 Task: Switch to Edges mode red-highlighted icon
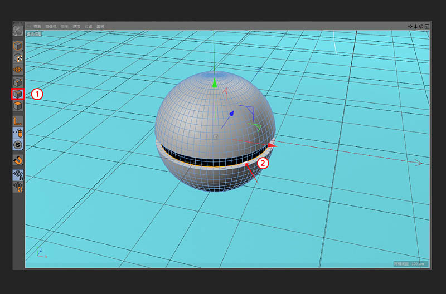(x=18, y=94)
